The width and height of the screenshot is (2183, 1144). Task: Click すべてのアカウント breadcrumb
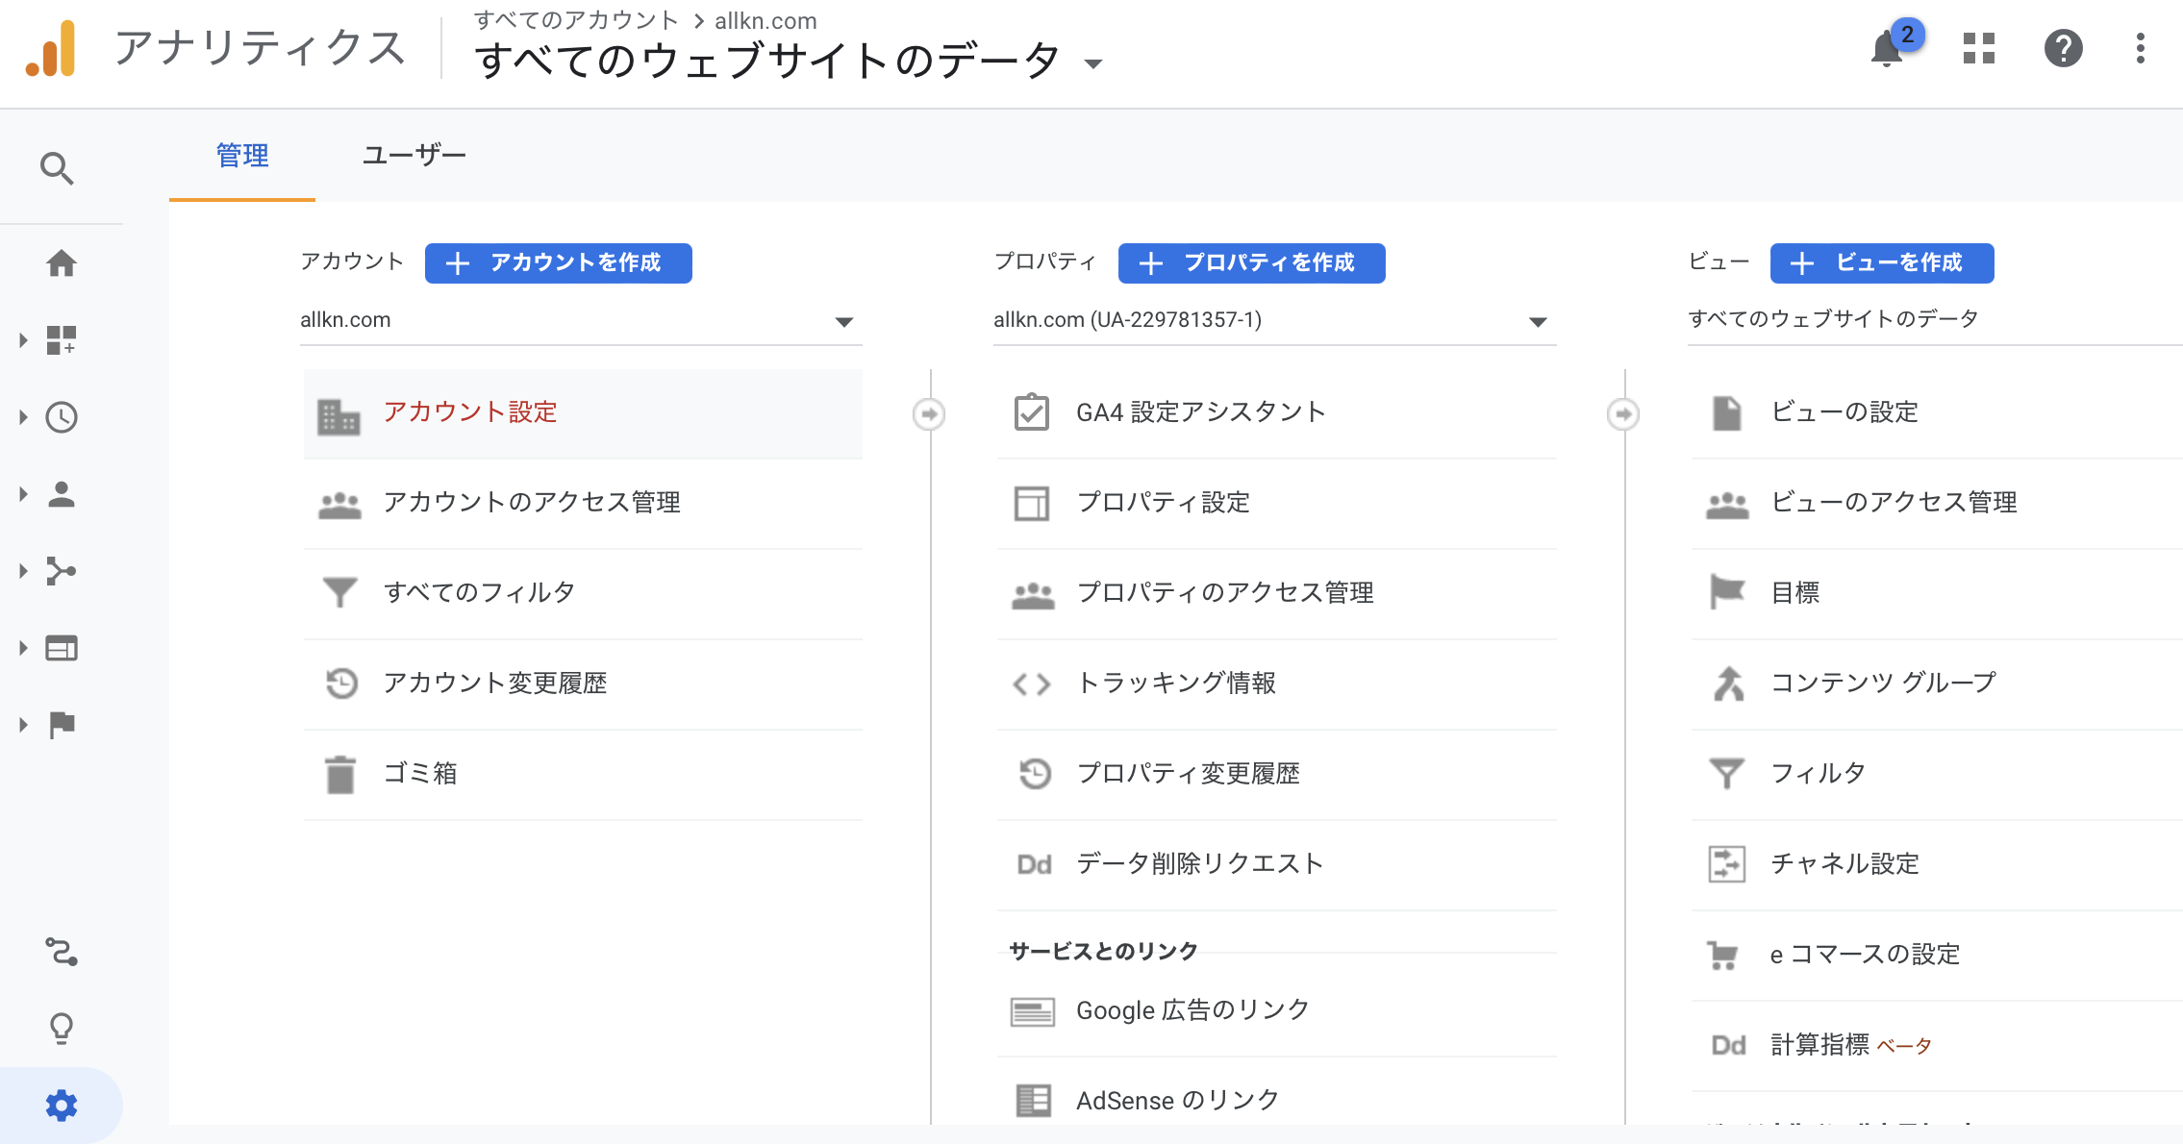pos(576,20)
